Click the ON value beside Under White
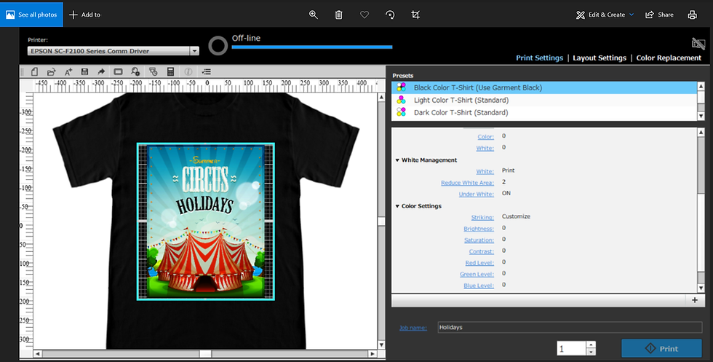Viewport: 713px width, 362px height. click(x=506, y=193)
